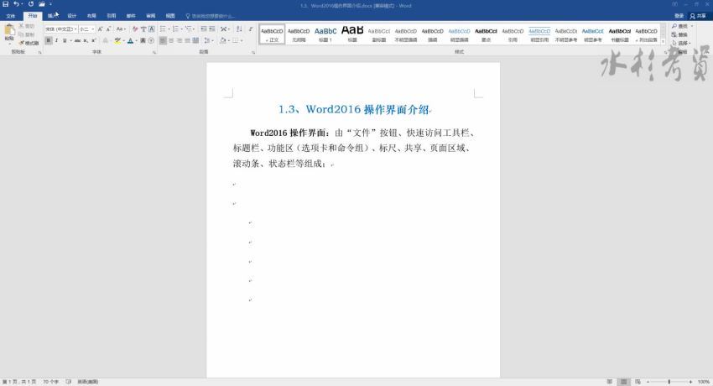
Task: Click the Redo/Repeat icon in title bar
Action: 30,4
